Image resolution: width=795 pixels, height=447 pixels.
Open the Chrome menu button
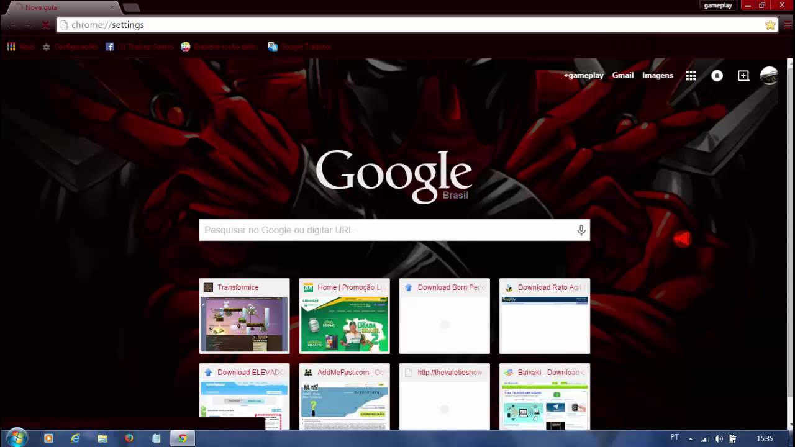coord(787,25)
